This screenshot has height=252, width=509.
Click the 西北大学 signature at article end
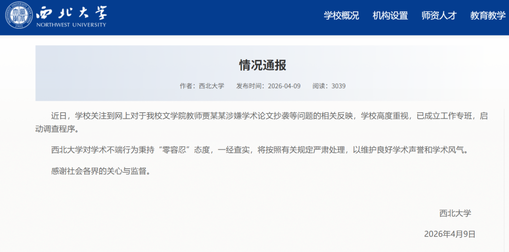(x=455, y=213)
